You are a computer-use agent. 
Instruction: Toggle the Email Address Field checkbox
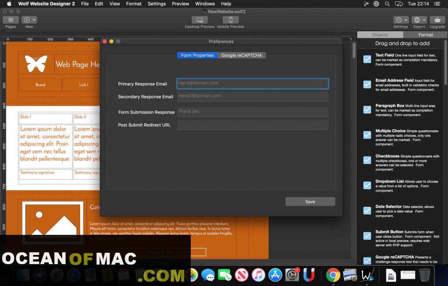pos(367,84)
